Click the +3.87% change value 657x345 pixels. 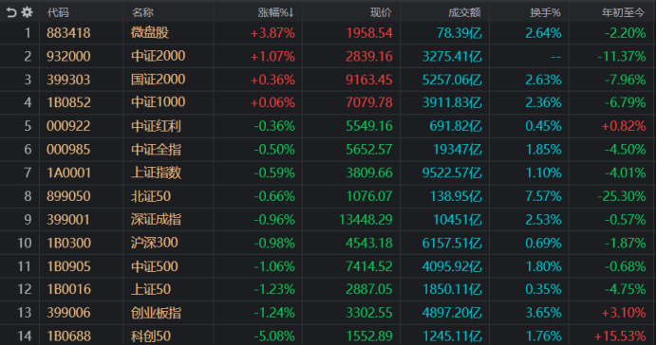coord(272,32)
